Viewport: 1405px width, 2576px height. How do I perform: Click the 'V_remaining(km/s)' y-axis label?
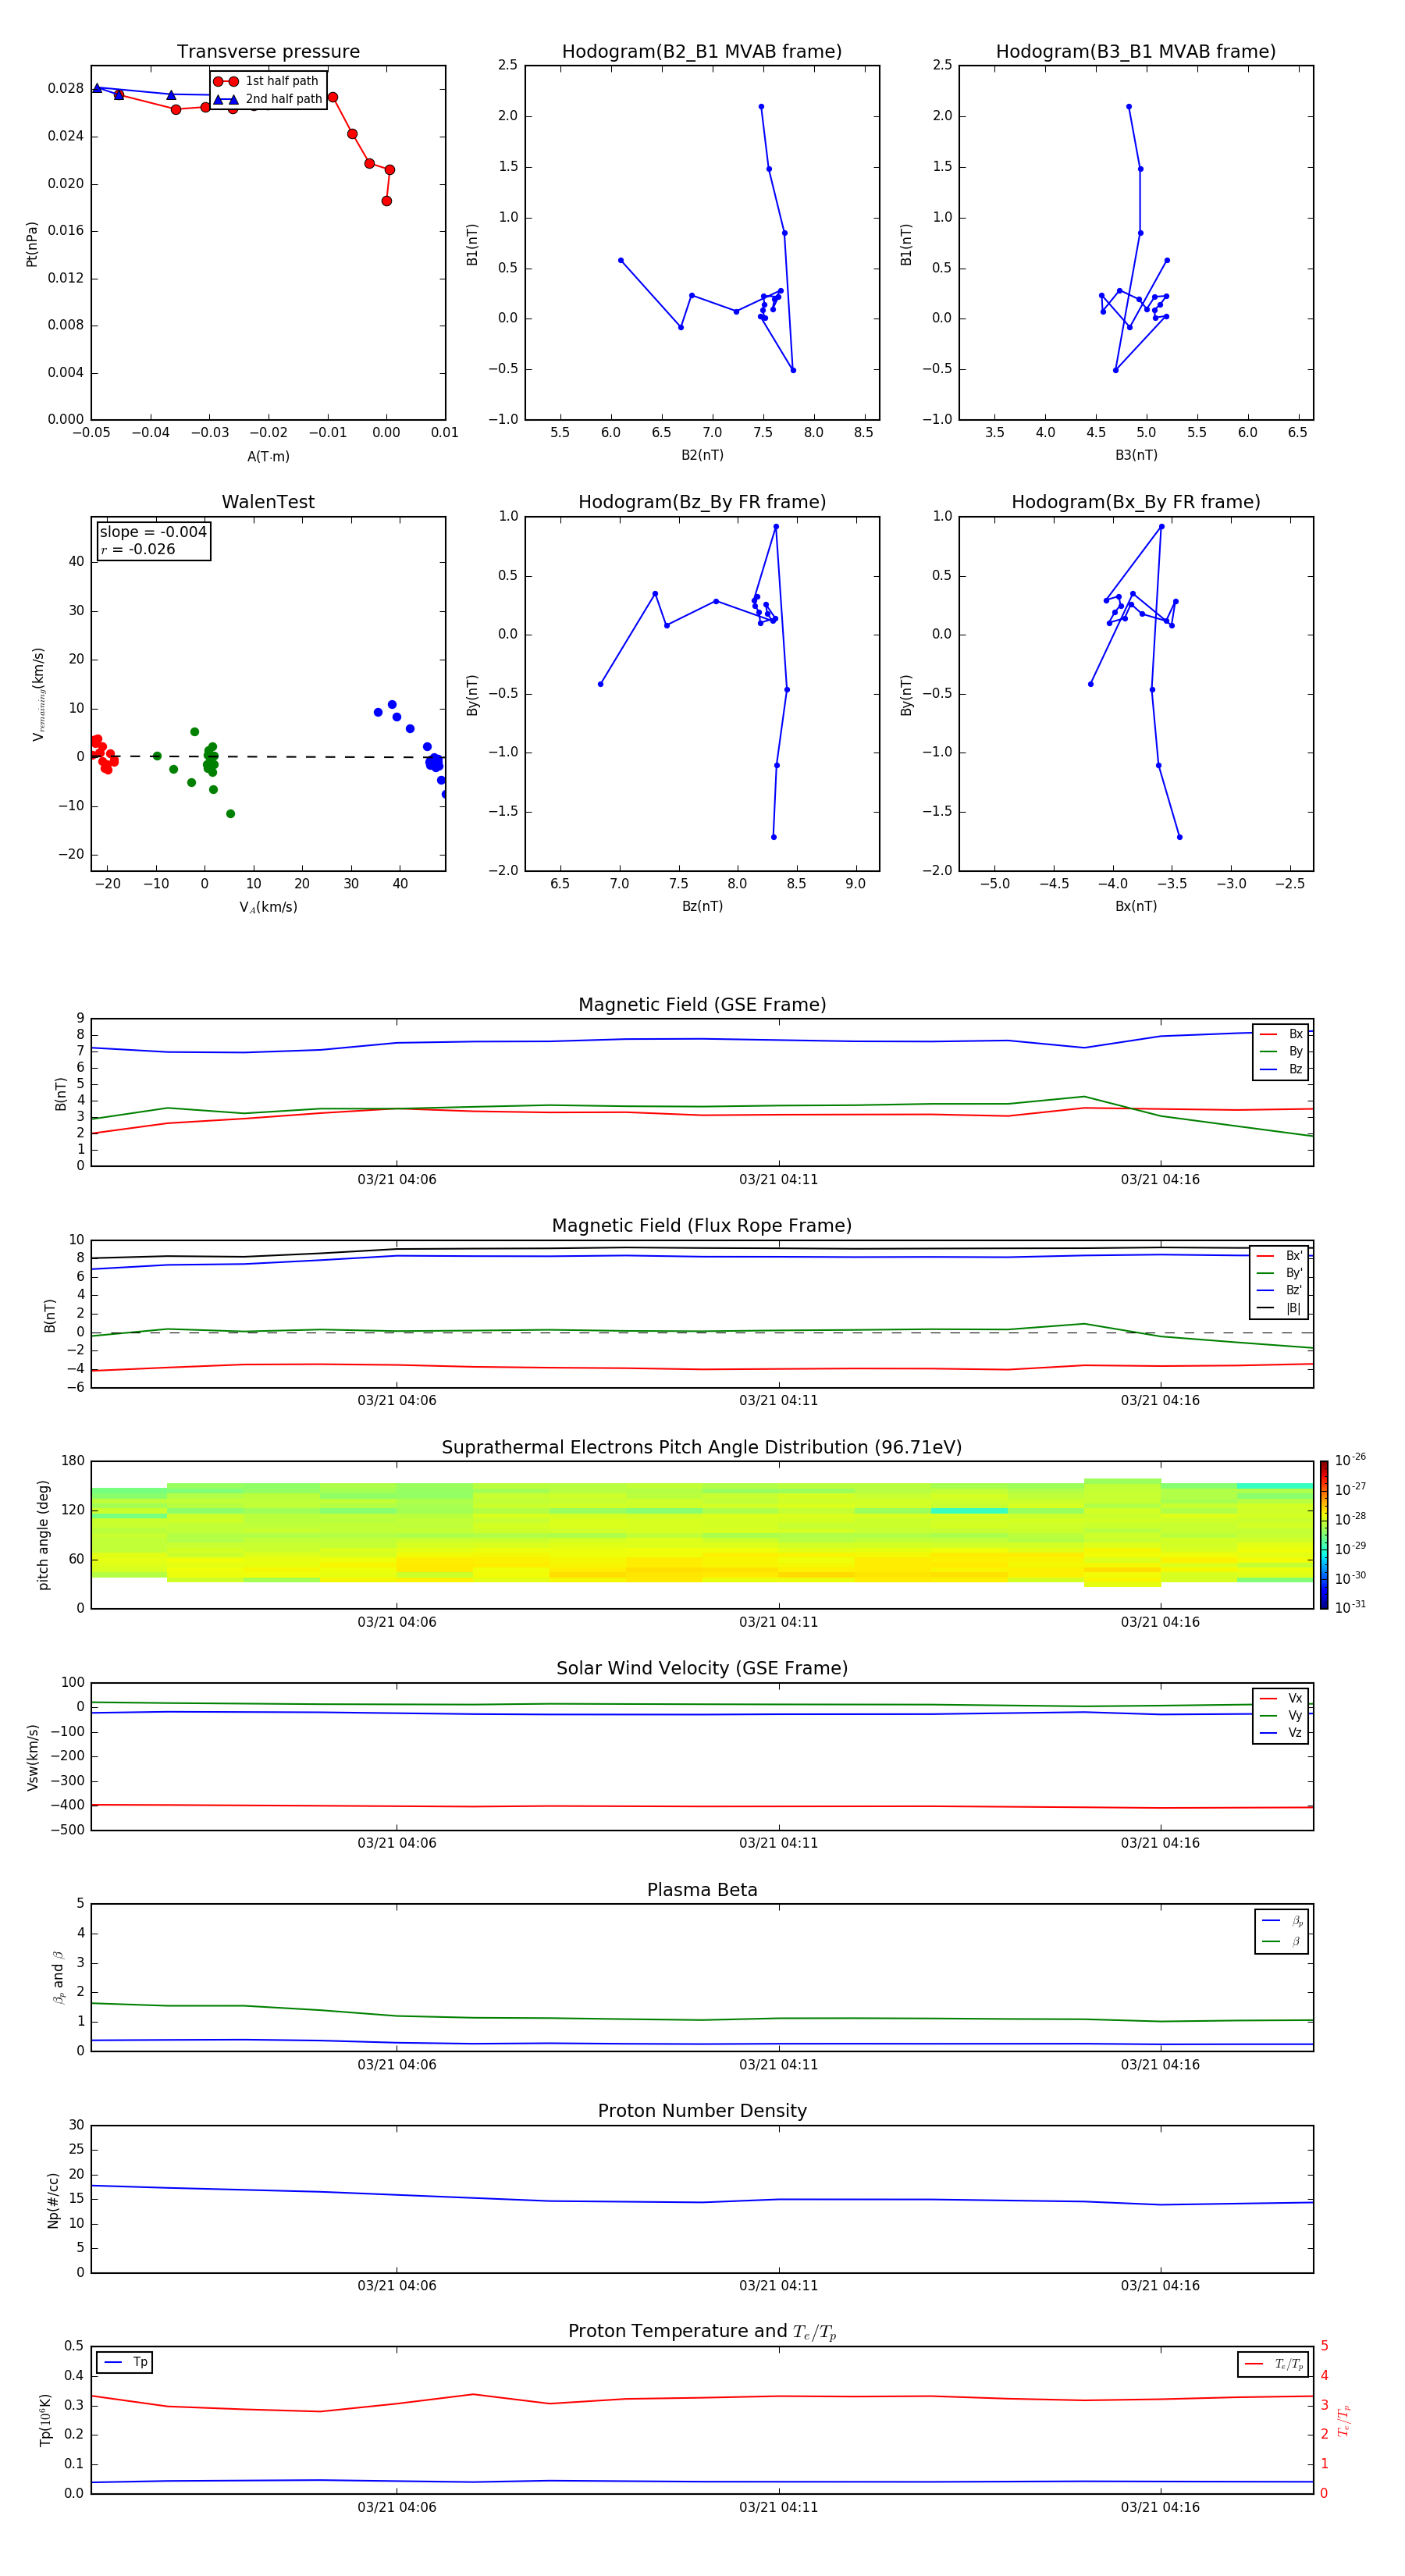38,694
